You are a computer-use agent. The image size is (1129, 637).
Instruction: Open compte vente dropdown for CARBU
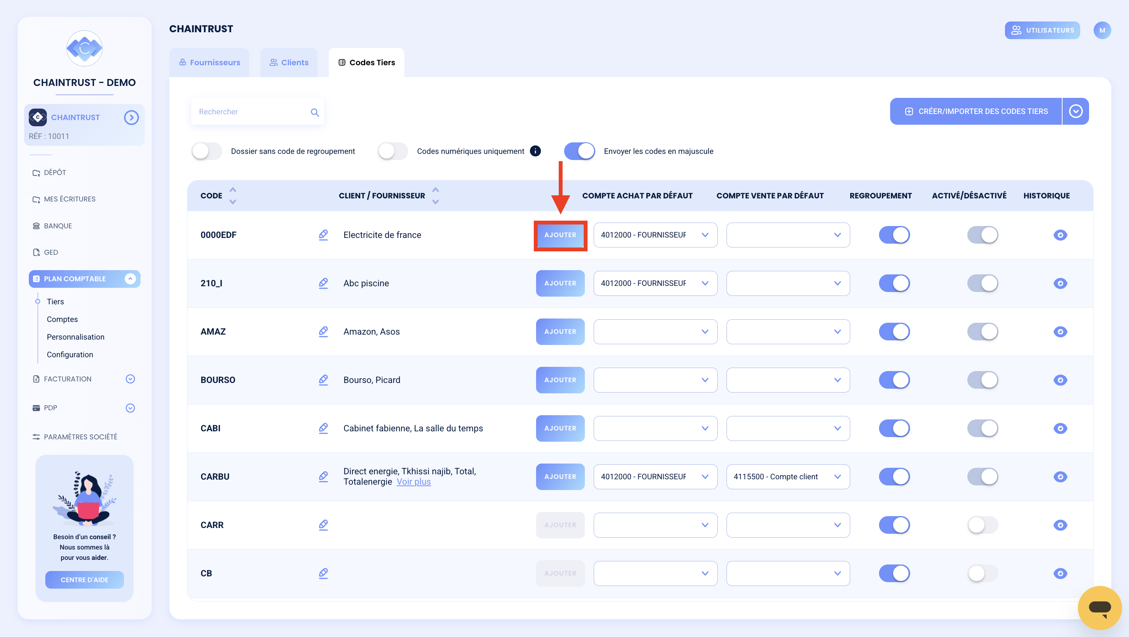[788, 477]
